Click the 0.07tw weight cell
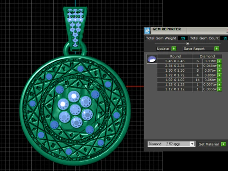Image resolution: width=228 pixels, height=171 pixels. [x=210, y=70]
